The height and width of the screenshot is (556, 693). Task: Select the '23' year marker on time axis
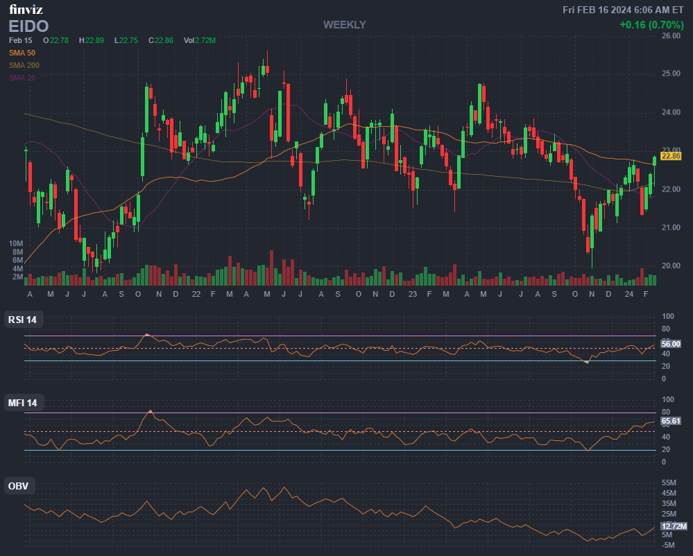point(412,294)
